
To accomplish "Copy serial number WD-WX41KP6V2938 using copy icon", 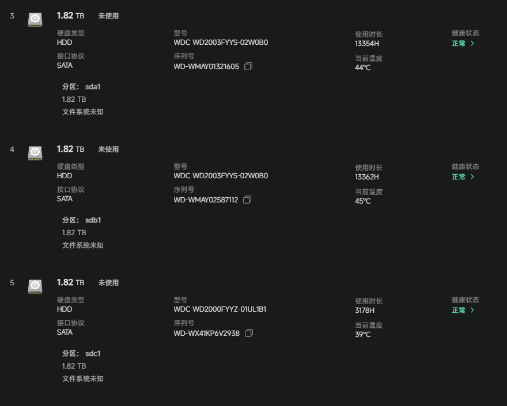I will 248,334.
